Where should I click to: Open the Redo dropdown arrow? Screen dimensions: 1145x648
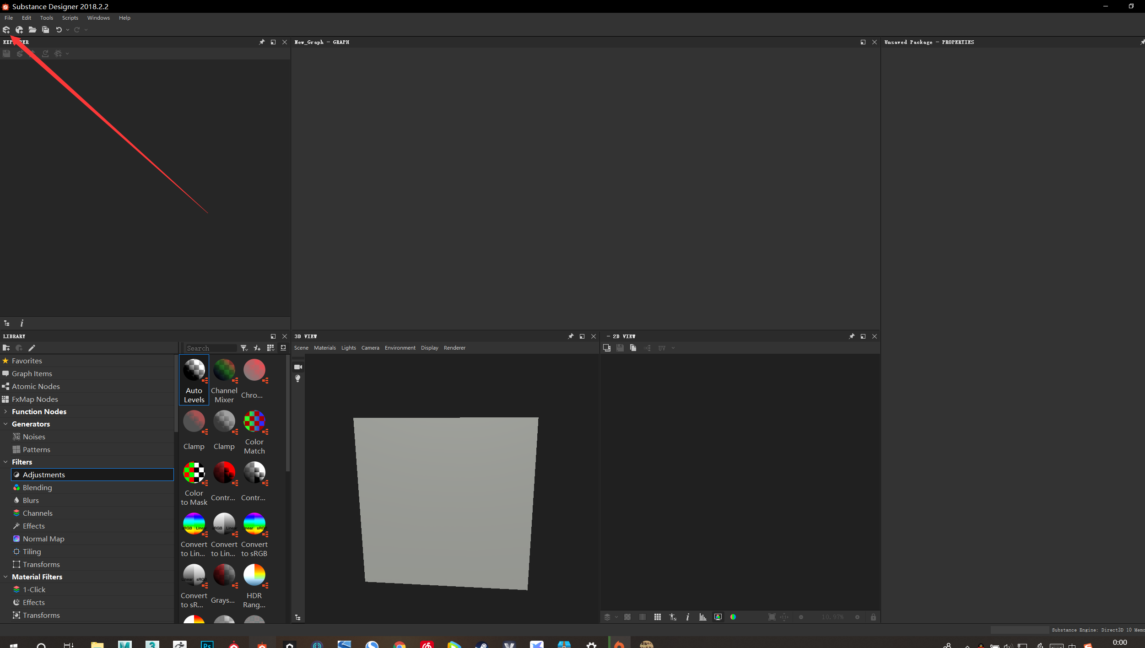(x=86, y=29)
